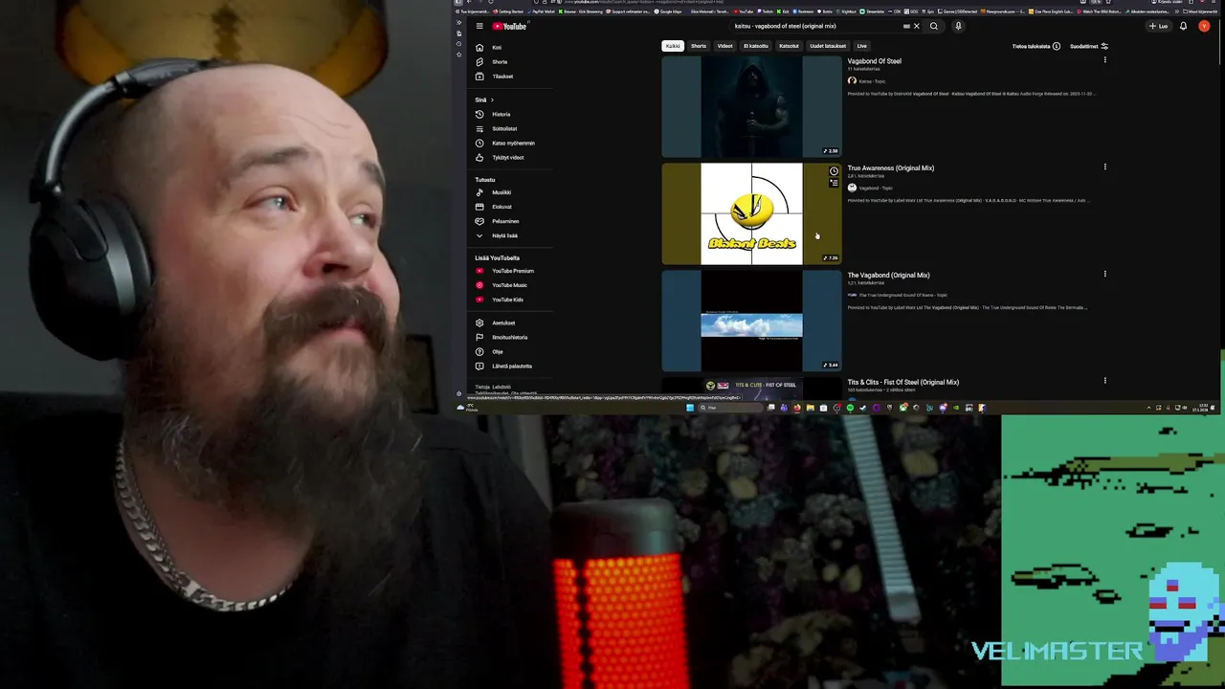Clear the search query with X

pos(916,26)
